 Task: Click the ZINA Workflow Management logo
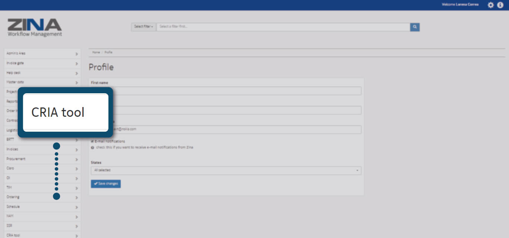(35, 28)
